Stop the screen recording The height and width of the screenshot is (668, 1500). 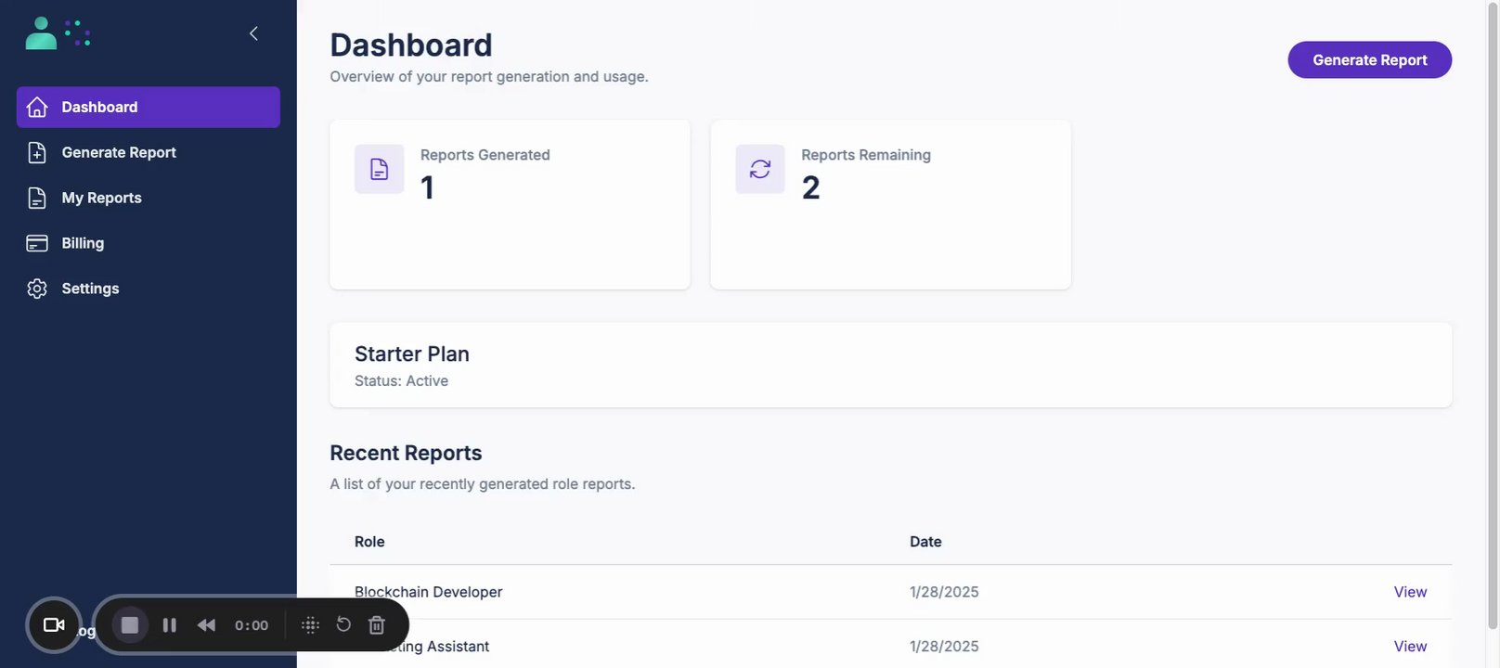click(130, 625)
